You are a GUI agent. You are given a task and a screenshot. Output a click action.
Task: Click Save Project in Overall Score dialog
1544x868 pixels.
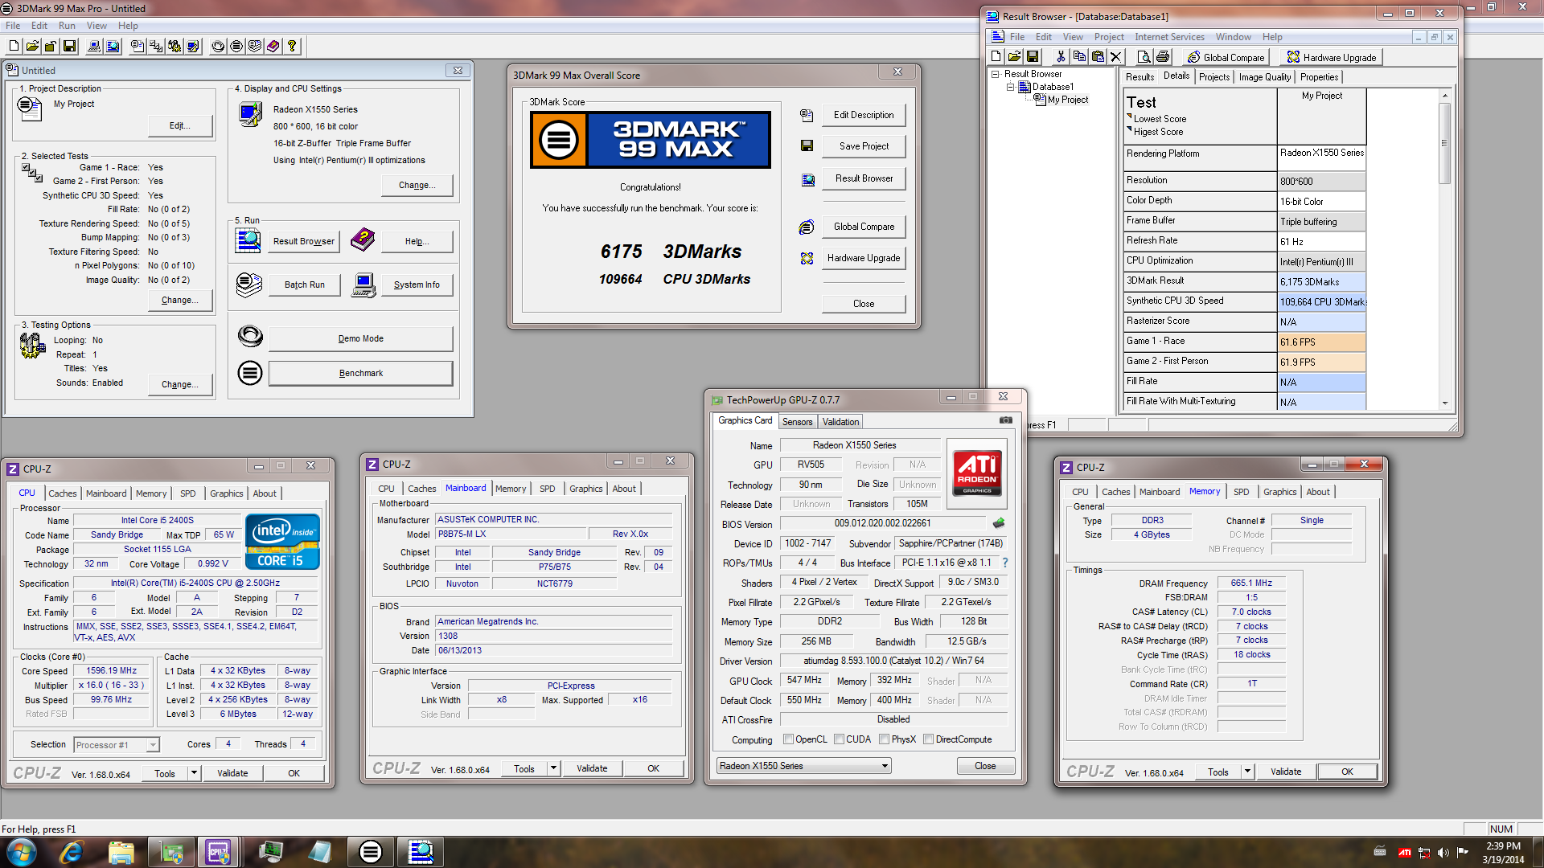coord(864,146)
